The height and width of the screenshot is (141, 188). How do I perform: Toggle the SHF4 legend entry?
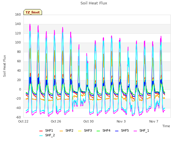click(103, 130)
